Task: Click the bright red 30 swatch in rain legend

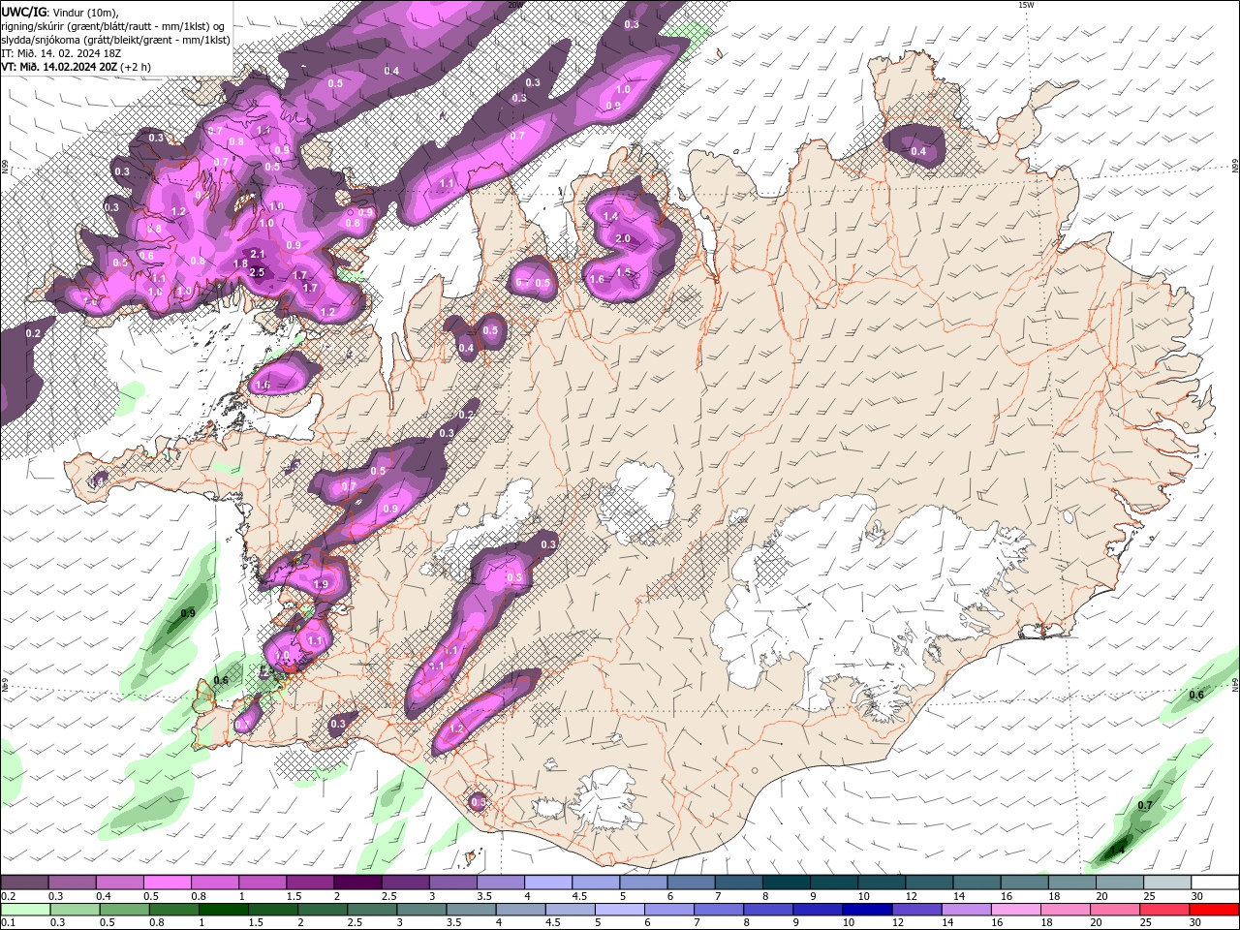Action: pos(1214,910)
